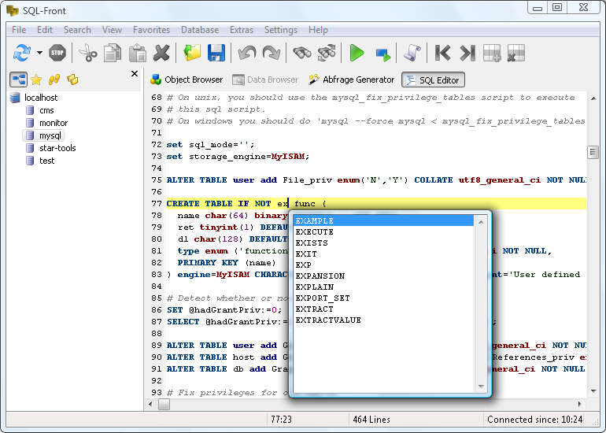
Task: Close the left navigator panel
Action: (x=135, y=73)
